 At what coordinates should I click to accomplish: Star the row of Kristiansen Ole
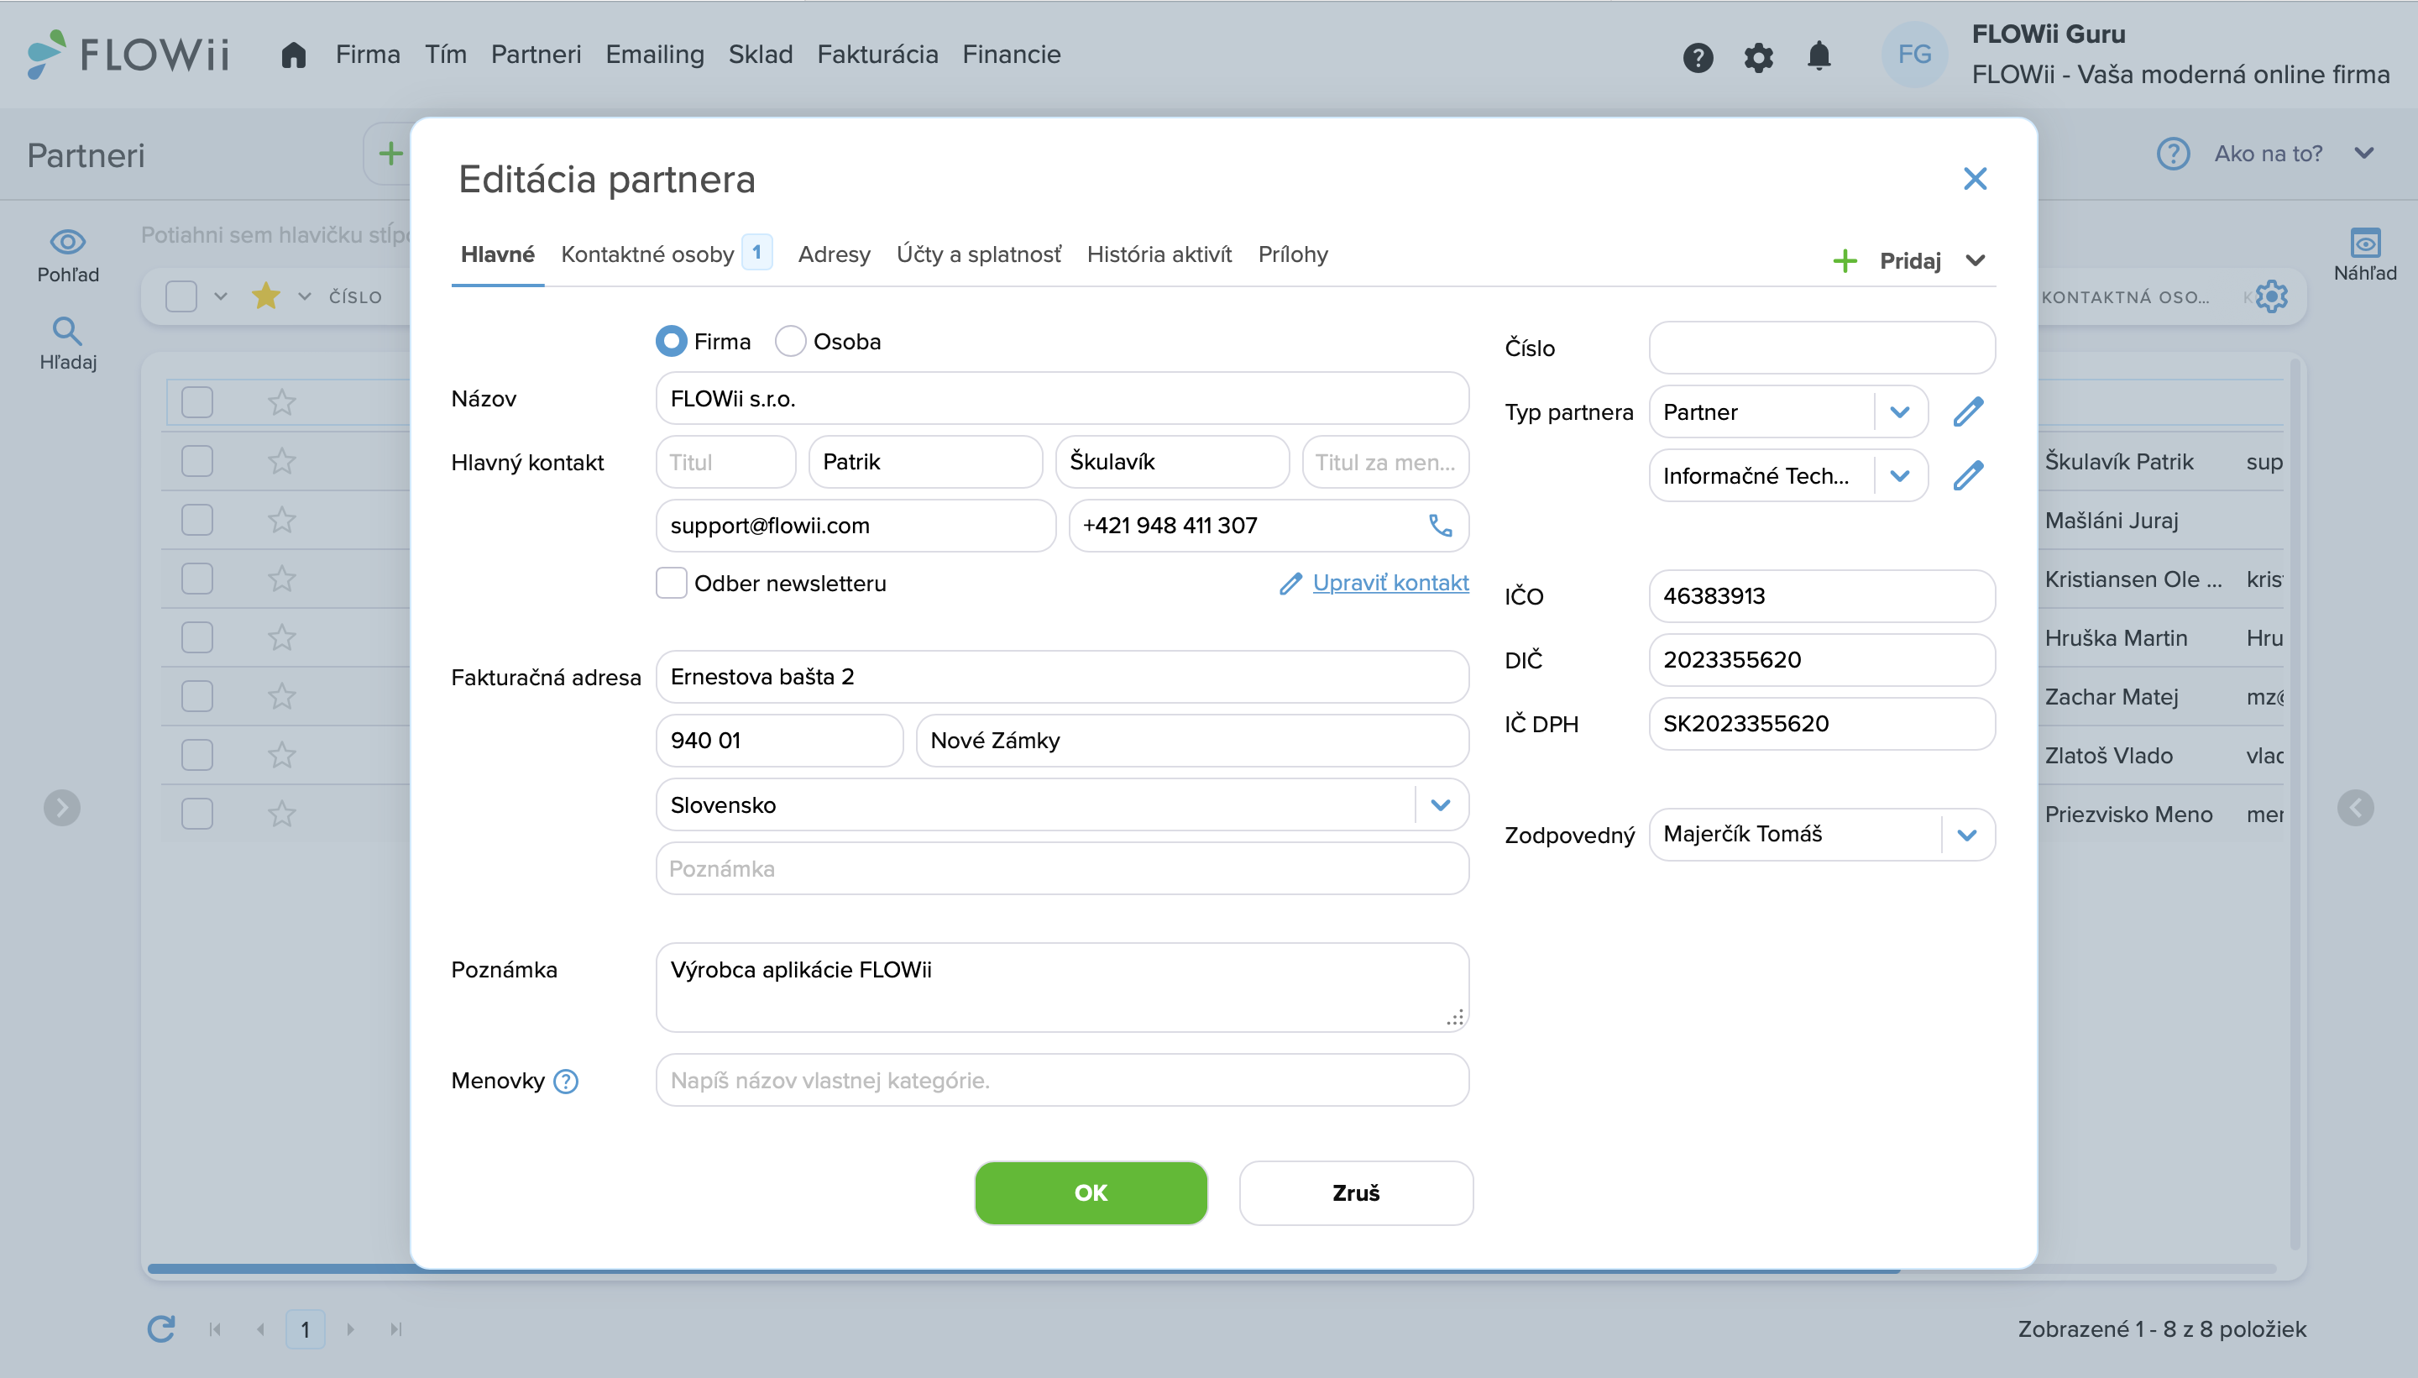tap(282, 579)
